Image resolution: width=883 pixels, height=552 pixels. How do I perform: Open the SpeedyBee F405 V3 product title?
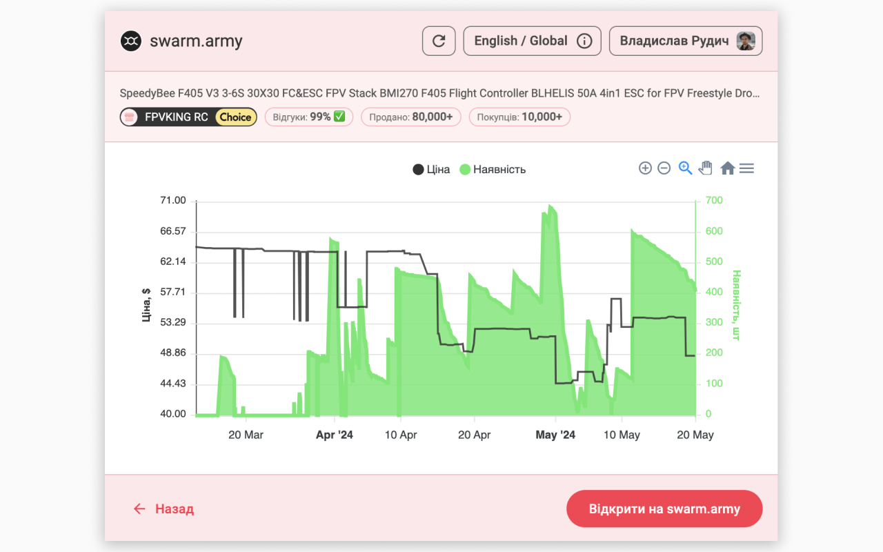tap(441, 92)
